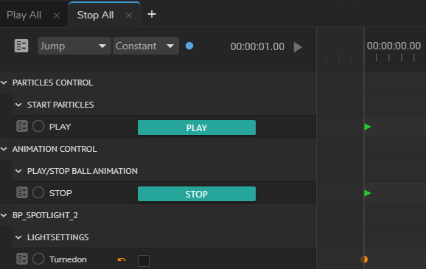Click the orange Turnedon keyframe on the timeline
The image size is (426, 269).
(364, 259)
